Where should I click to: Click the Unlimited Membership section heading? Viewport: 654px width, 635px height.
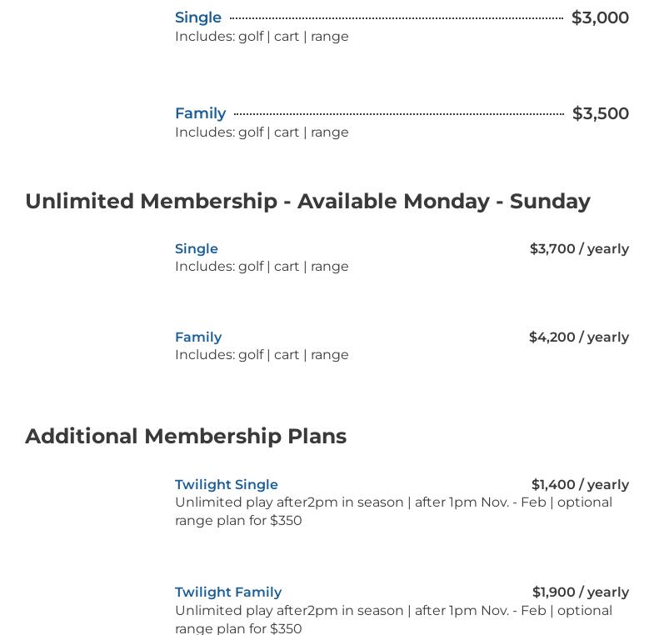tap(307, 202)
